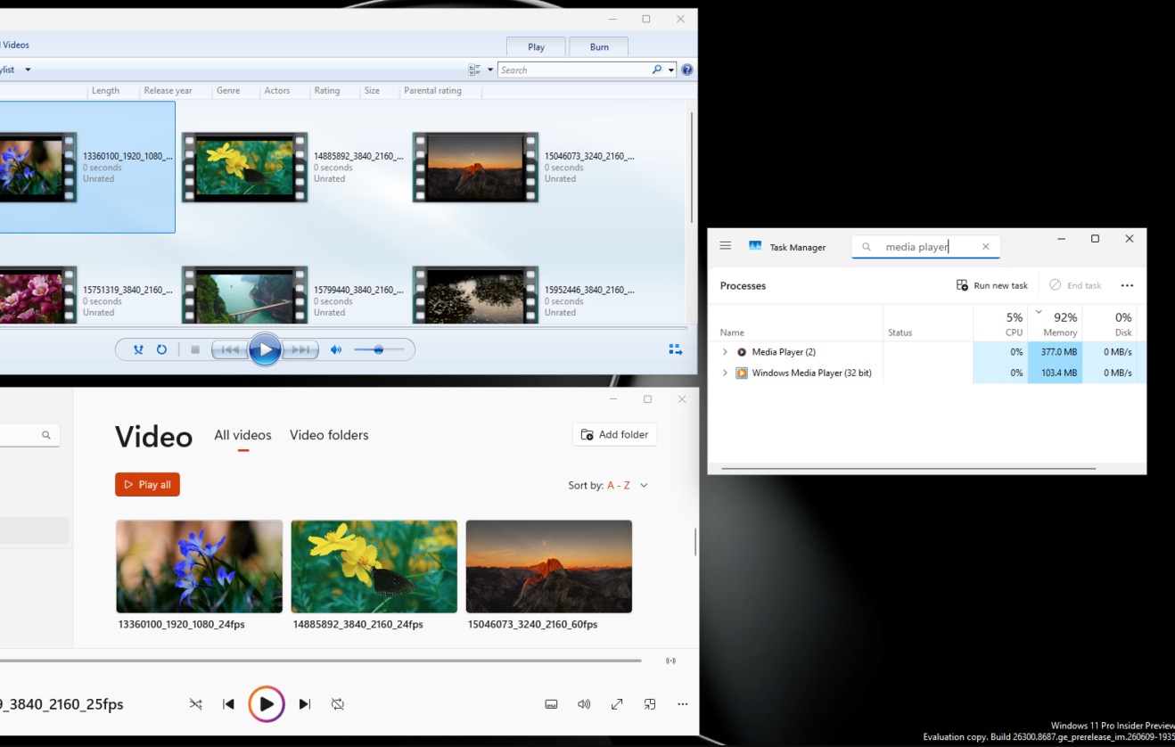The height and width of the screenshot is (747, 1175).
Task: Toggle repeat in new Media Player
Action: tap(338, 704)
